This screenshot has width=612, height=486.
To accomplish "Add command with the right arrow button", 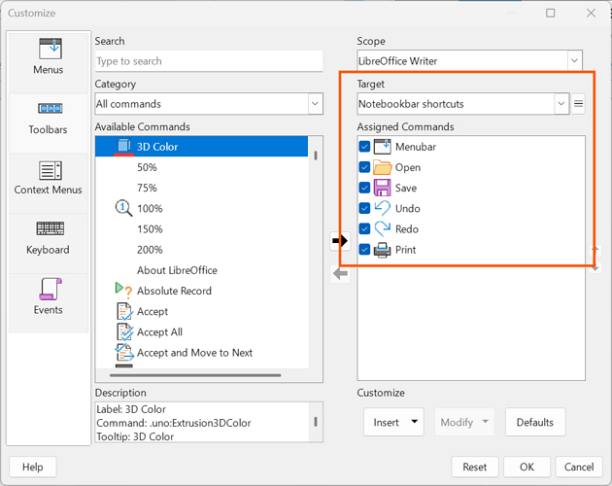I will (x=340, y=241).
